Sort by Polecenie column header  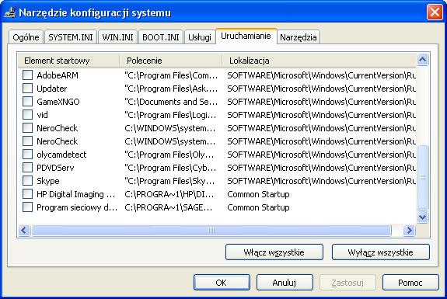[171, 61]
